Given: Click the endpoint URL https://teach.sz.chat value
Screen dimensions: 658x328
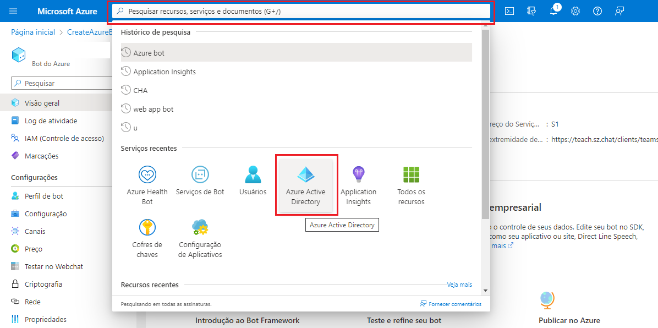Looking at the screenshot, I should [x=605, y=139].
